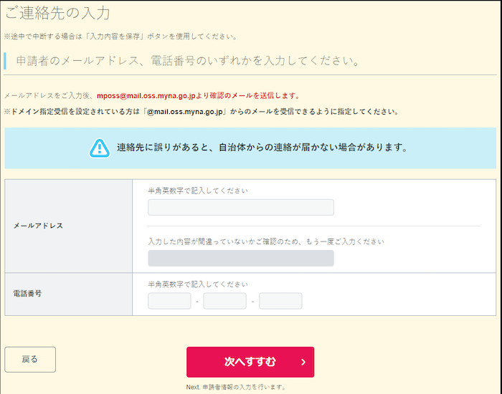Focus the メールアドレス input field
Screen dimensions: 502x394
240,208
